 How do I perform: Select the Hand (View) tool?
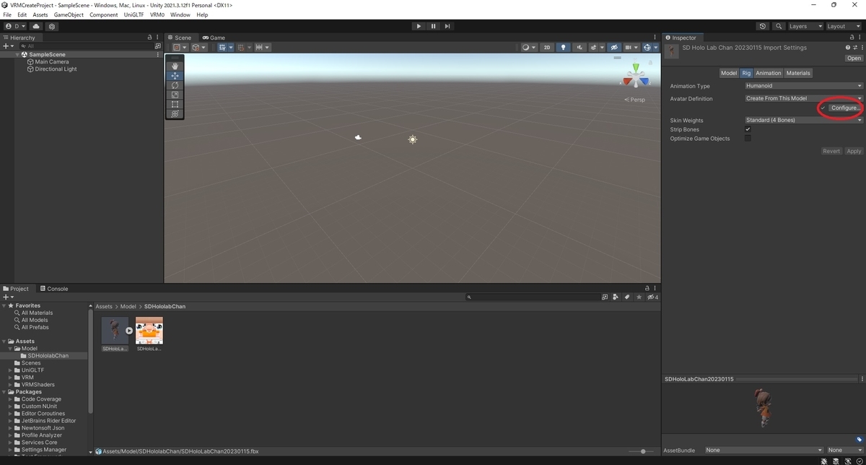click(x=175, y=66)
